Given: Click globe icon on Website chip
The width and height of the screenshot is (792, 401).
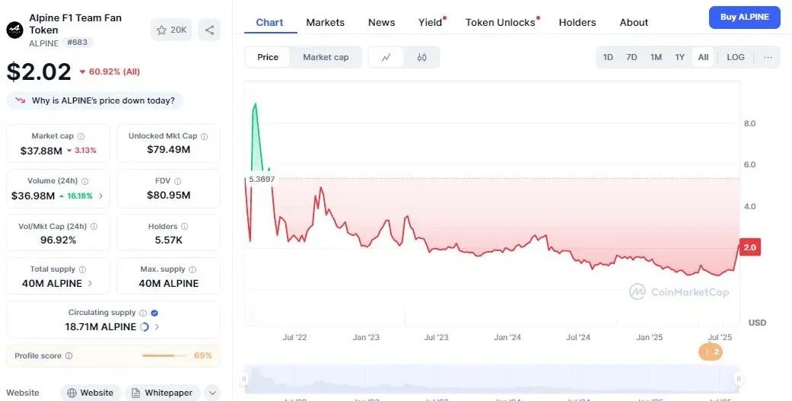Looking at the screenshot, I should click(72, 393).
